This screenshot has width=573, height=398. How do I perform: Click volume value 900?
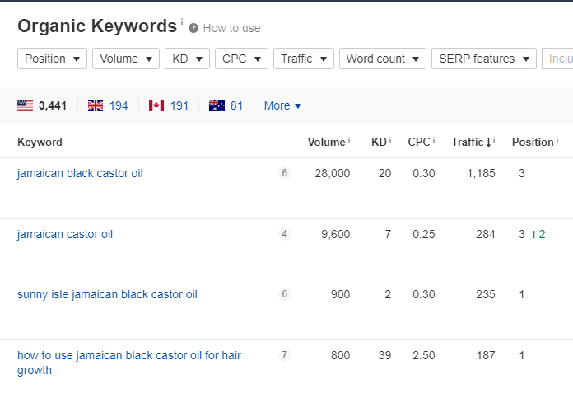click(x=340, y=294)
